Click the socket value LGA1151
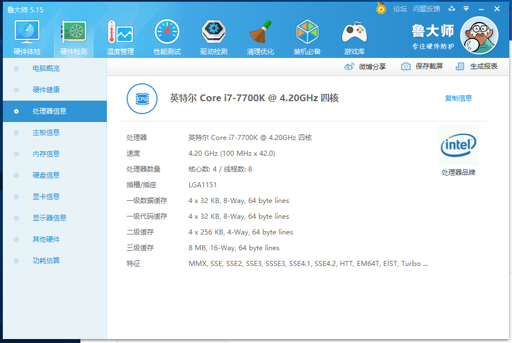 pyautogui.click(x=203, y=185)
